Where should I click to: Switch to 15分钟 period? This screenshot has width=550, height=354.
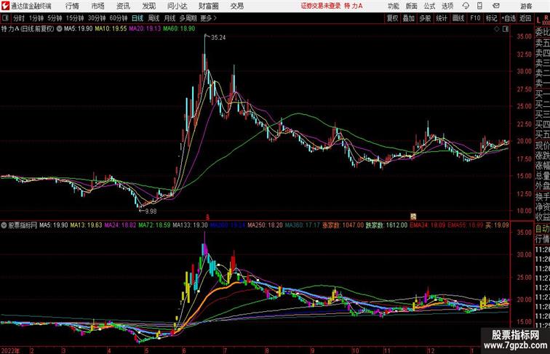(75, 18)
